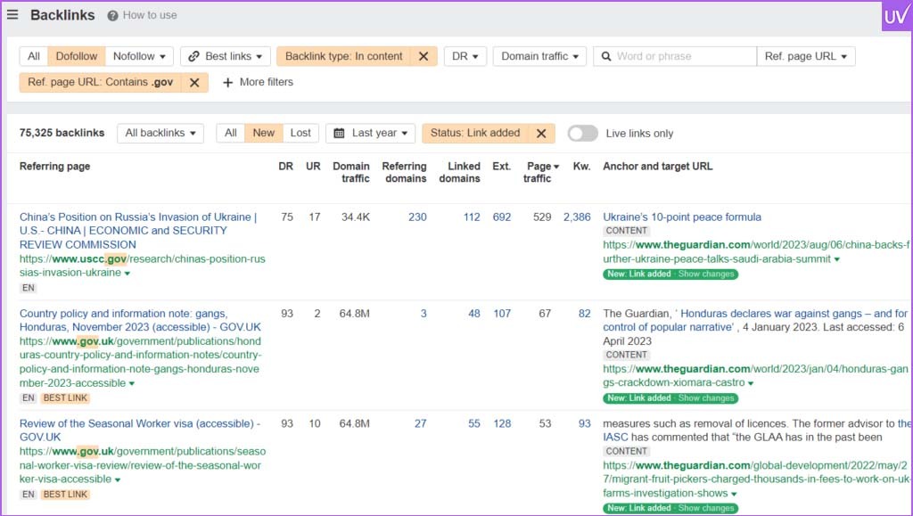Remove the Backlink type In content filter

[x=424, y=56]
